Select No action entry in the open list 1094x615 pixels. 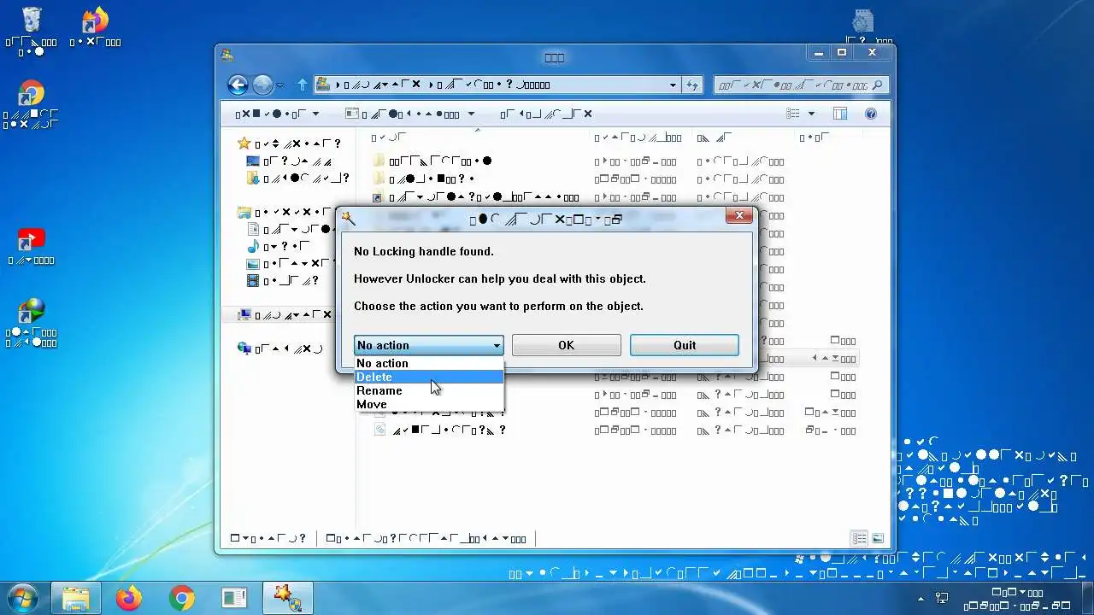pyautogui.click(x=429, y=363)
